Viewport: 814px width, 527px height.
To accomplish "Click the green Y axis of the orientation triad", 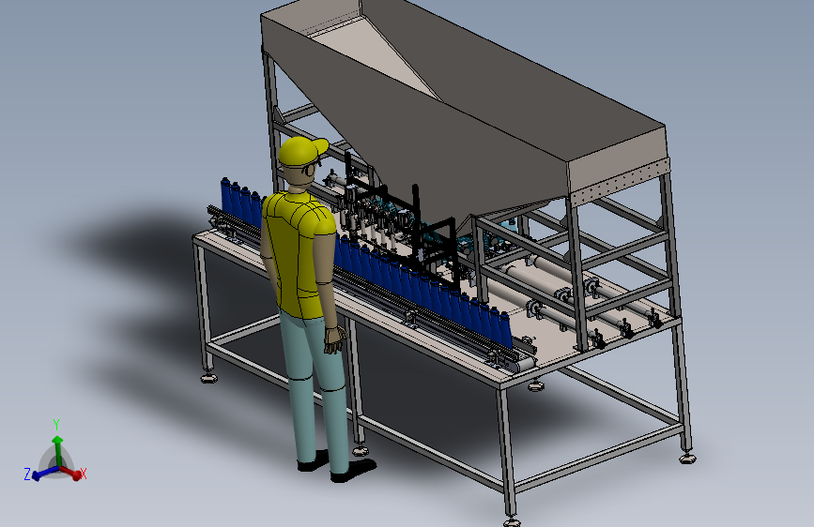I will point(57,450).
